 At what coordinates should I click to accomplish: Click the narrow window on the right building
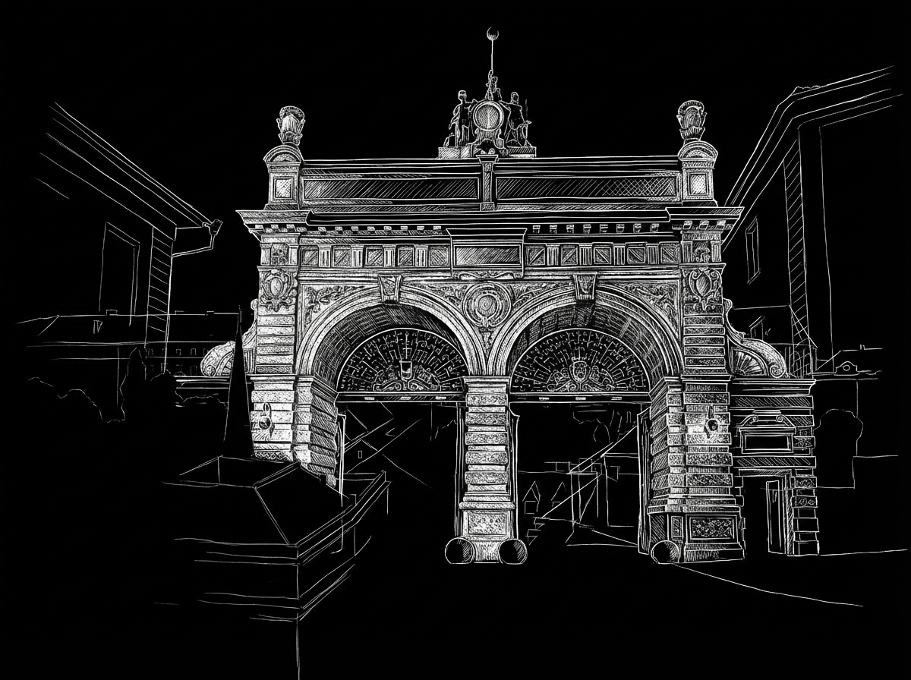pos(752,250)
